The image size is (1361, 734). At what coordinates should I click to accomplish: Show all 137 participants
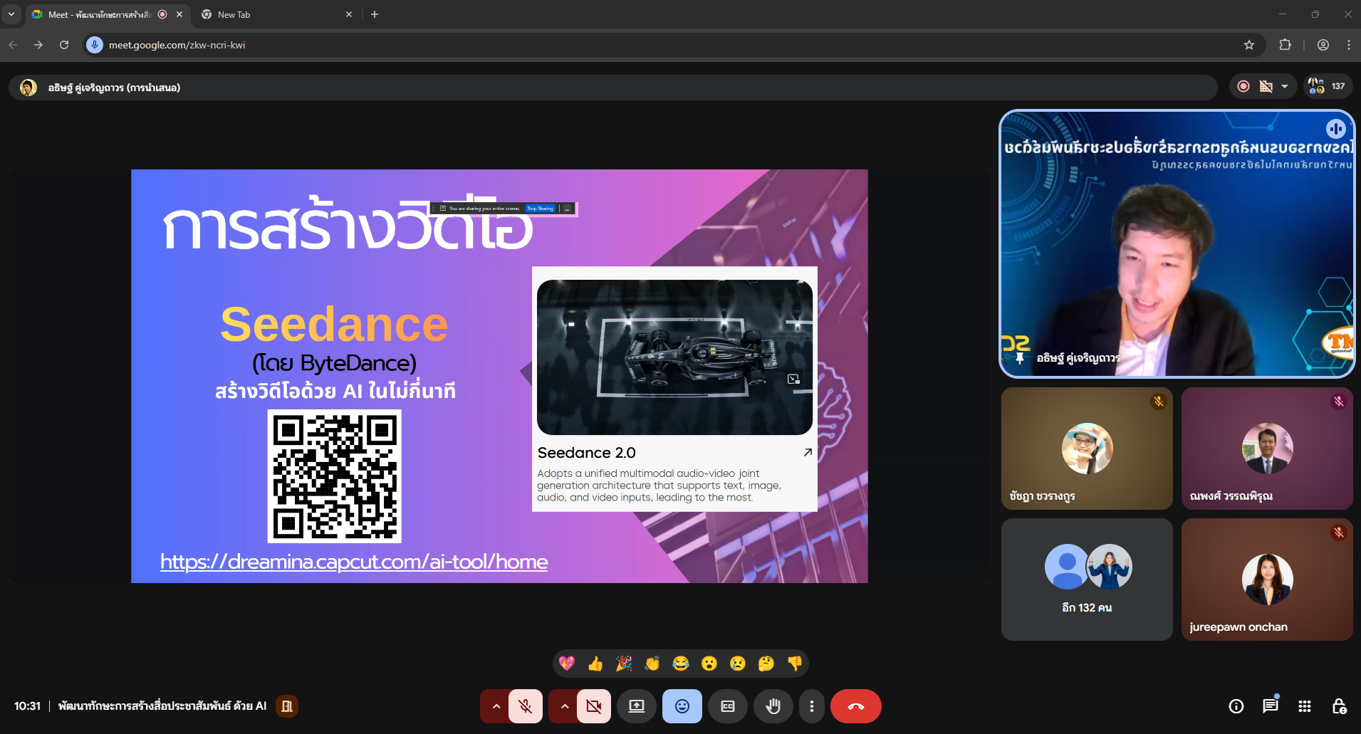point(1328,87)
